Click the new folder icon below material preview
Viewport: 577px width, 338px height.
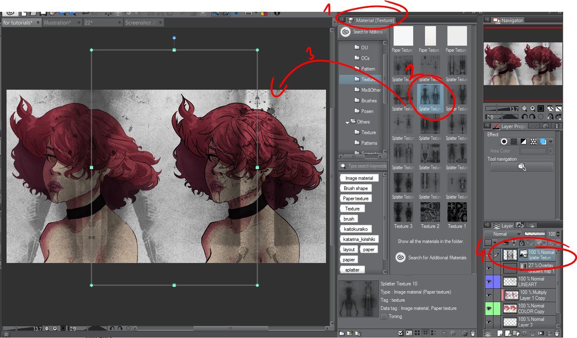coord(342,333)
